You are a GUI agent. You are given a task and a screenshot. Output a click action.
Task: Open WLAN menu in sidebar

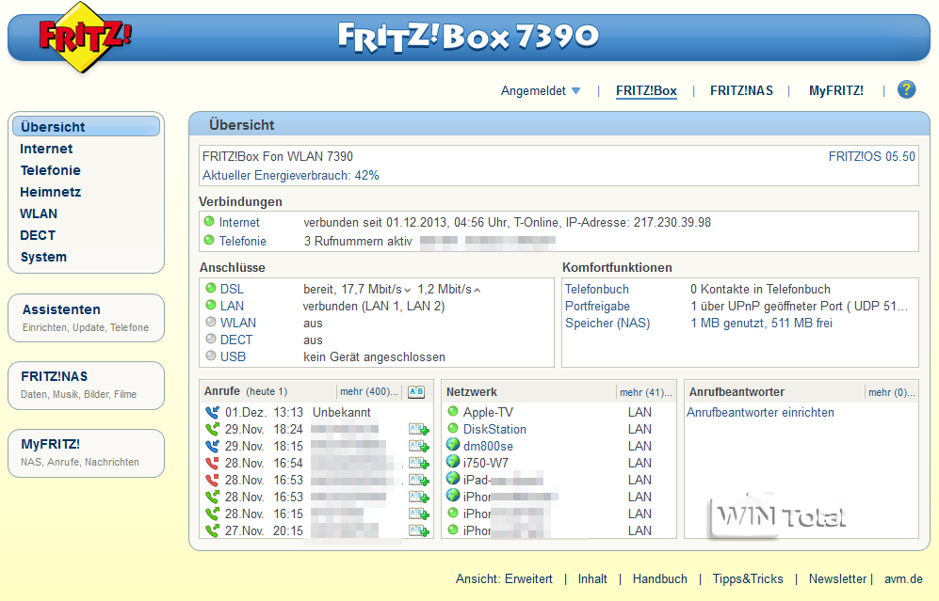[39, 214]
